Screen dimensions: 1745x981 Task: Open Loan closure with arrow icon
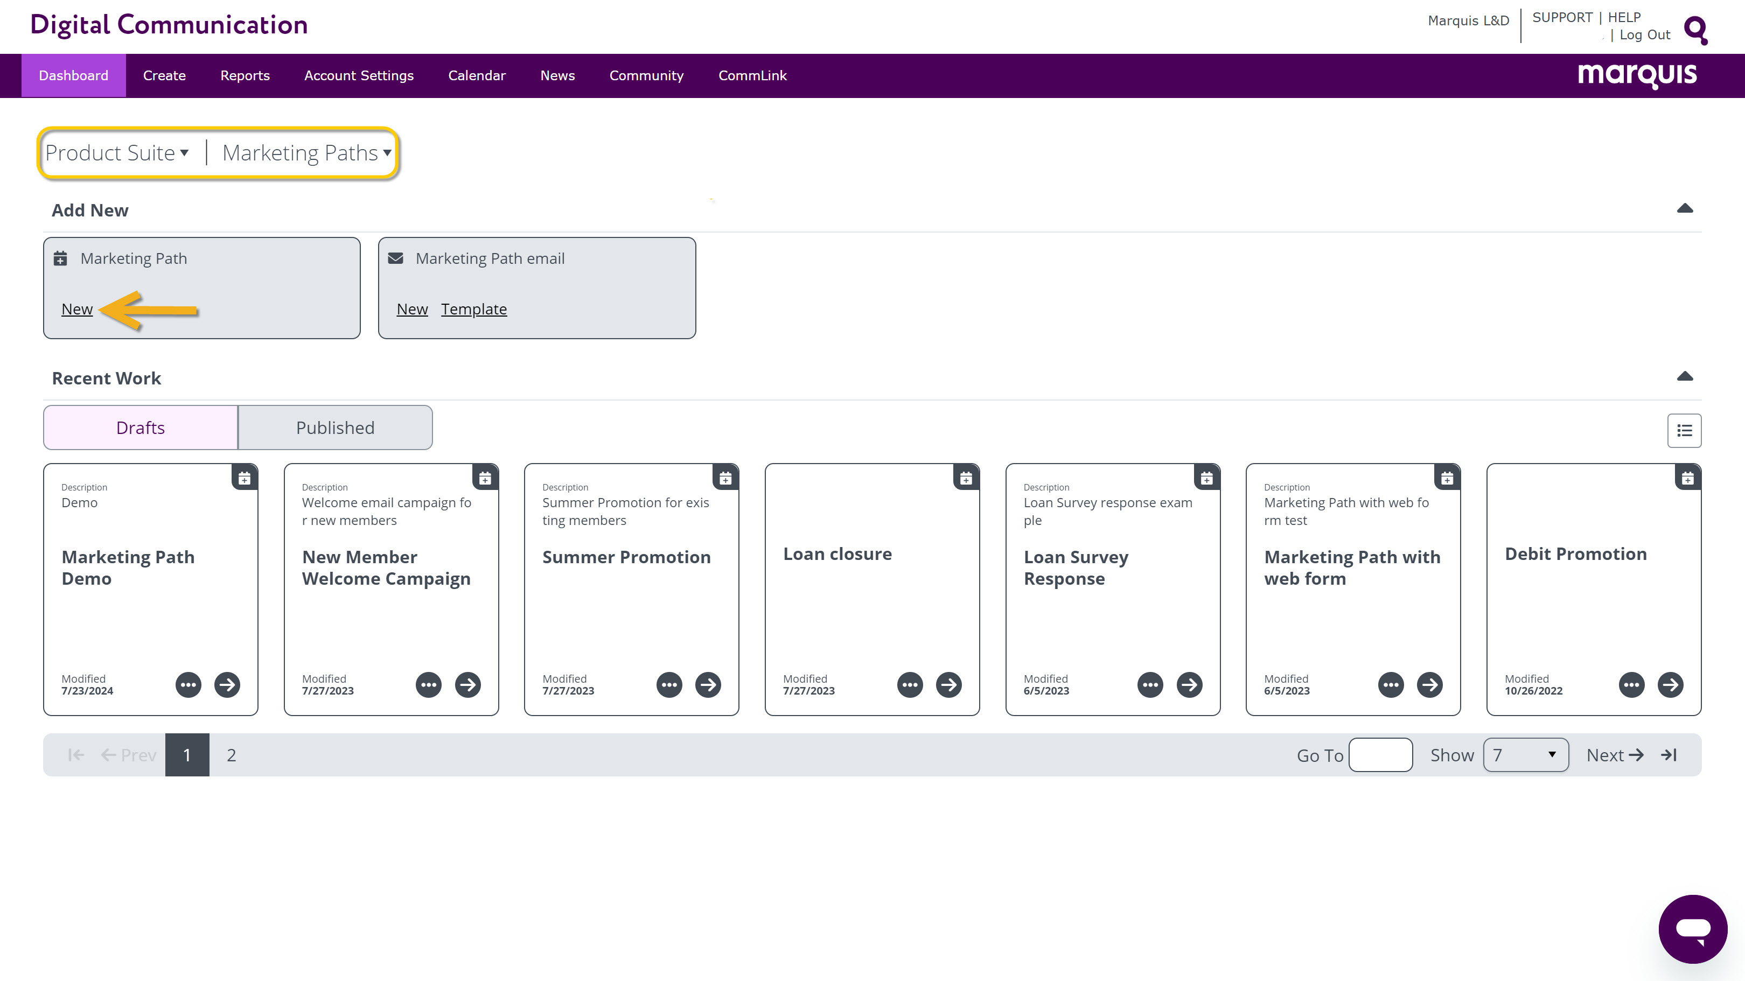pos(948,684)
